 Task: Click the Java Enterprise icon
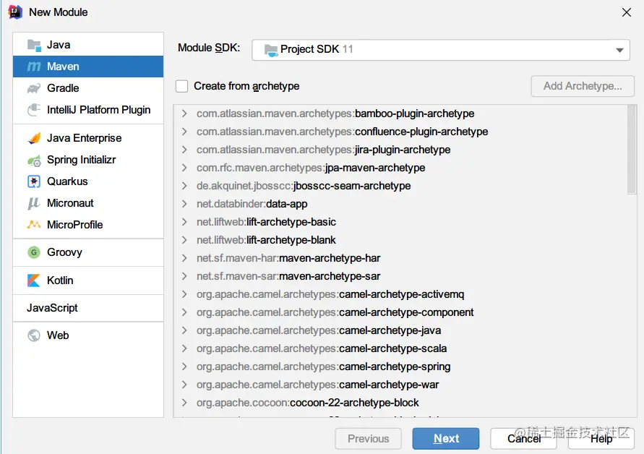pyautogui.click(x=34, y=138)
